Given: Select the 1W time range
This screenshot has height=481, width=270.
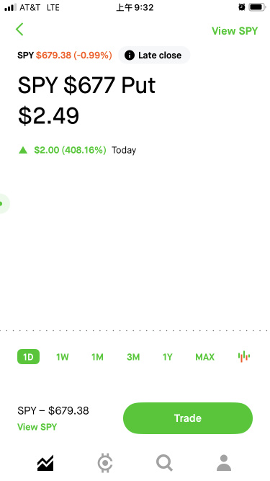Looking at the screenshot, I should 63,357.
